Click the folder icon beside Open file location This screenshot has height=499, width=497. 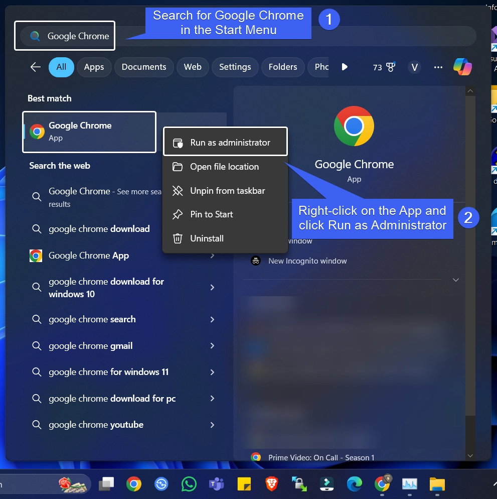[178, 167]
